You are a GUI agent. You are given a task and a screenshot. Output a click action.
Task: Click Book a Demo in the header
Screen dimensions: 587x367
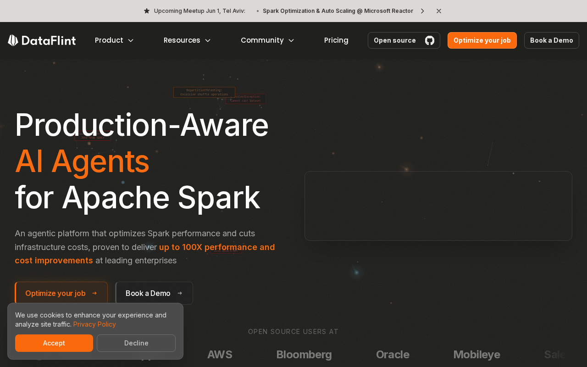(x=552, y=40)
